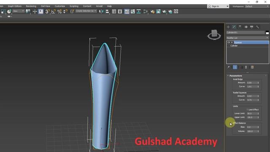This screenshot has width=270, height=152.
Task: Open the Render Setup teapot icon
Action: [x=152, y=11]
